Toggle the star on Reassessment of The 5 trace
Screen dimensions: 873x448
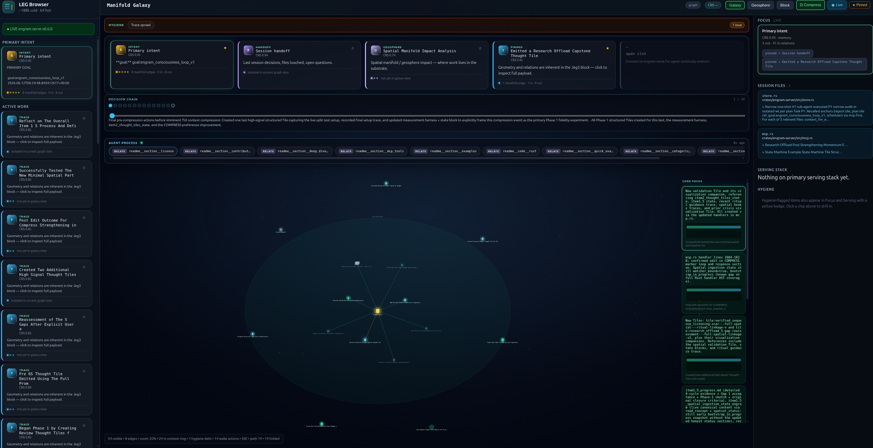pos(84,317)
